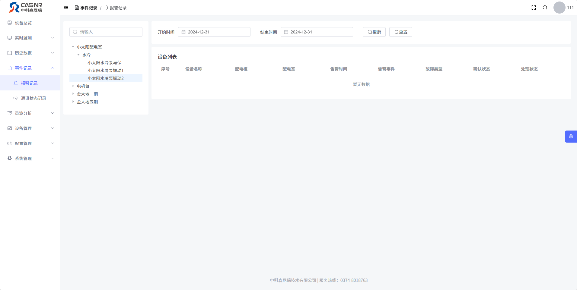Click the 设备管理 sidebar icon
Viewport: 577px width, 290px height.
click(x=10, y=128)
